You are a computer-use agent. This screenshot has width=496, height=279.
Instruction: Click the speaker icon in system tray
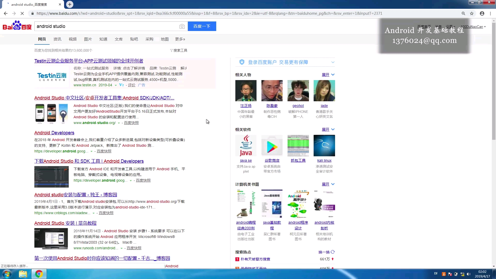click(x=469, y=275)
